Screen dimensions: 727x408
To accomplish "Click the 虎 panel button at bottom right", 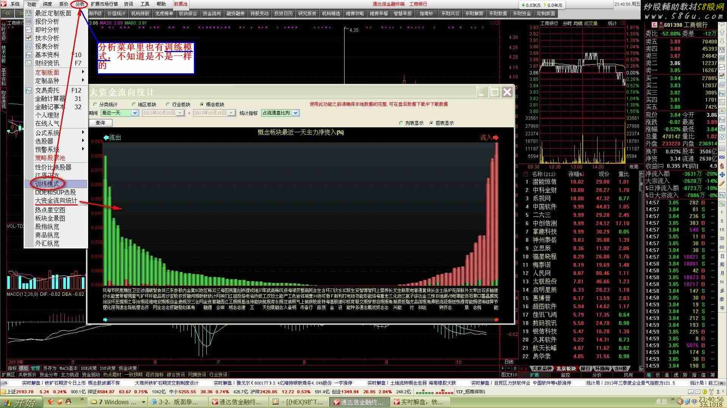I will pos(676,375).
